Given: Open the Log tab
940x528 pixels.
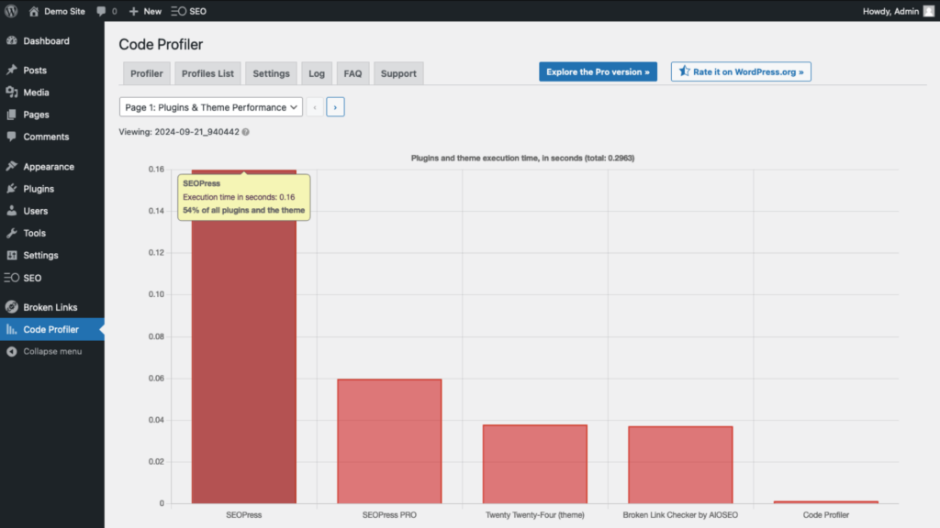Looking at the screenshot, I should pos(317,73).
